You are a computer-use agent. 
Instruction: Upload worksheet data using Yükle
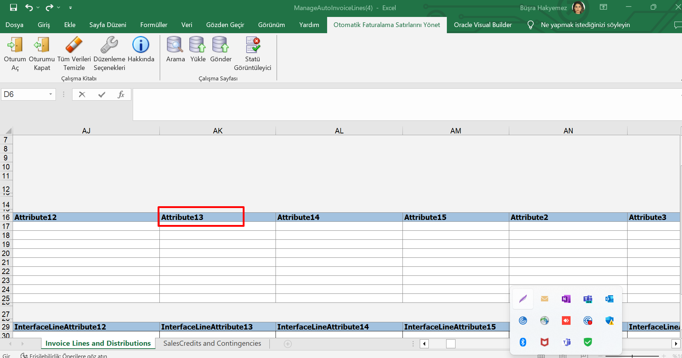197,50
